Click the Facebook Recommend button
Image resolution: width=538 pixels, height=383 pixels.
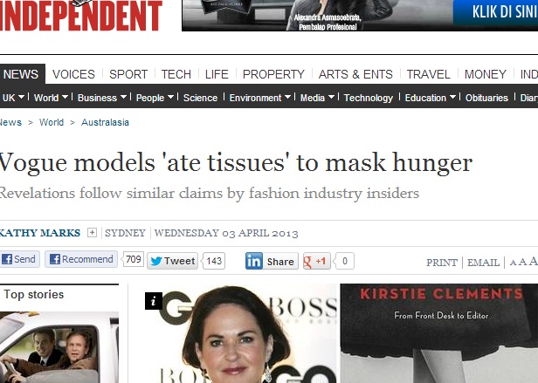coord(81,259)
